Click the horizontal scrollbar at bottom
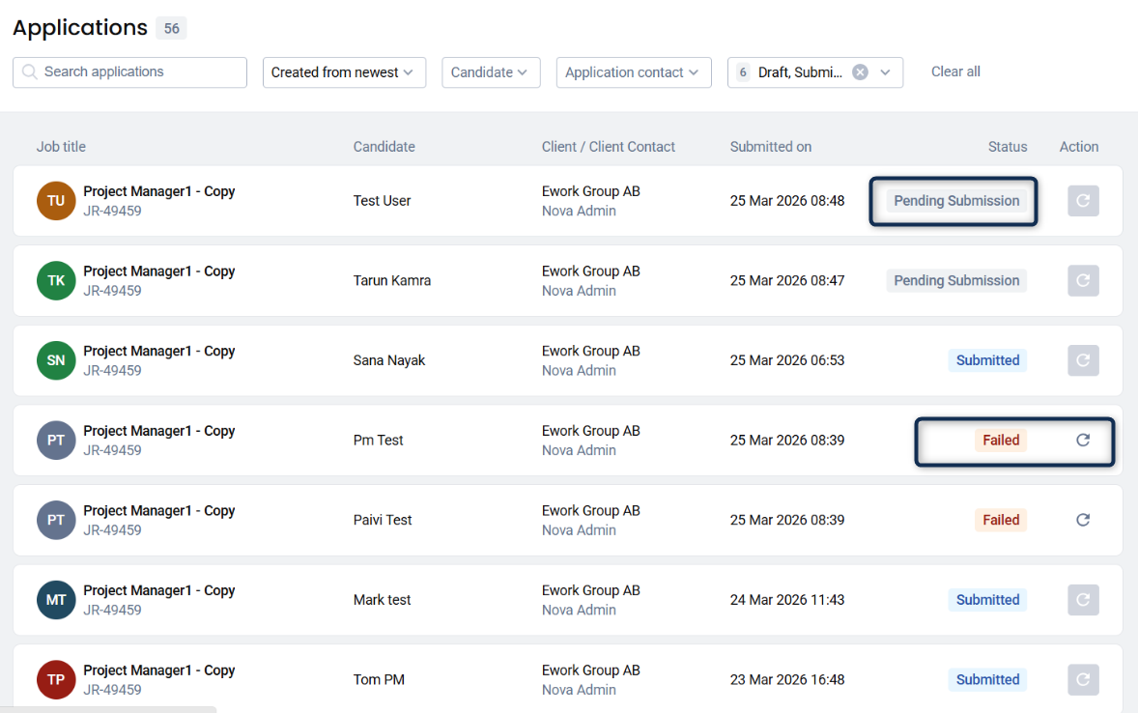This screenshot has height=713, width=1138. click(x=108, y=709)
